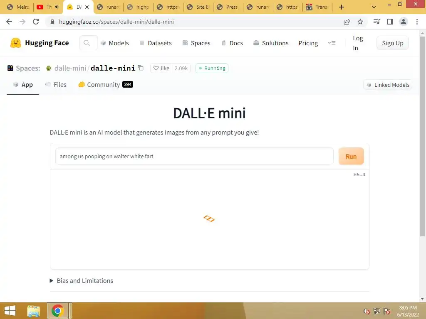Open the Spaces page
Screen dimensions: 426x319
click(196, 43)
